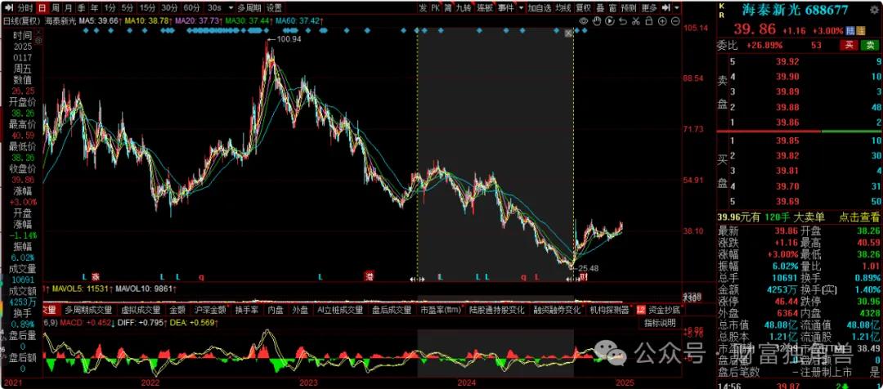Viewport: 883px width, 389px height.
Task: Switch to 外盘 indicator tab
Action: [x=300, y=310]
